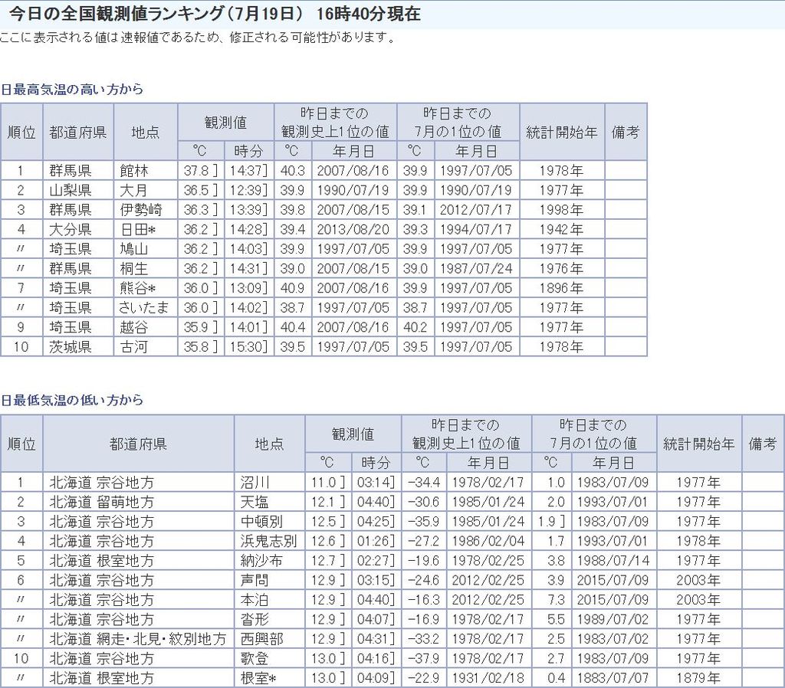
Task: Select the 根室* station entry
Action: tap(259, 678)
